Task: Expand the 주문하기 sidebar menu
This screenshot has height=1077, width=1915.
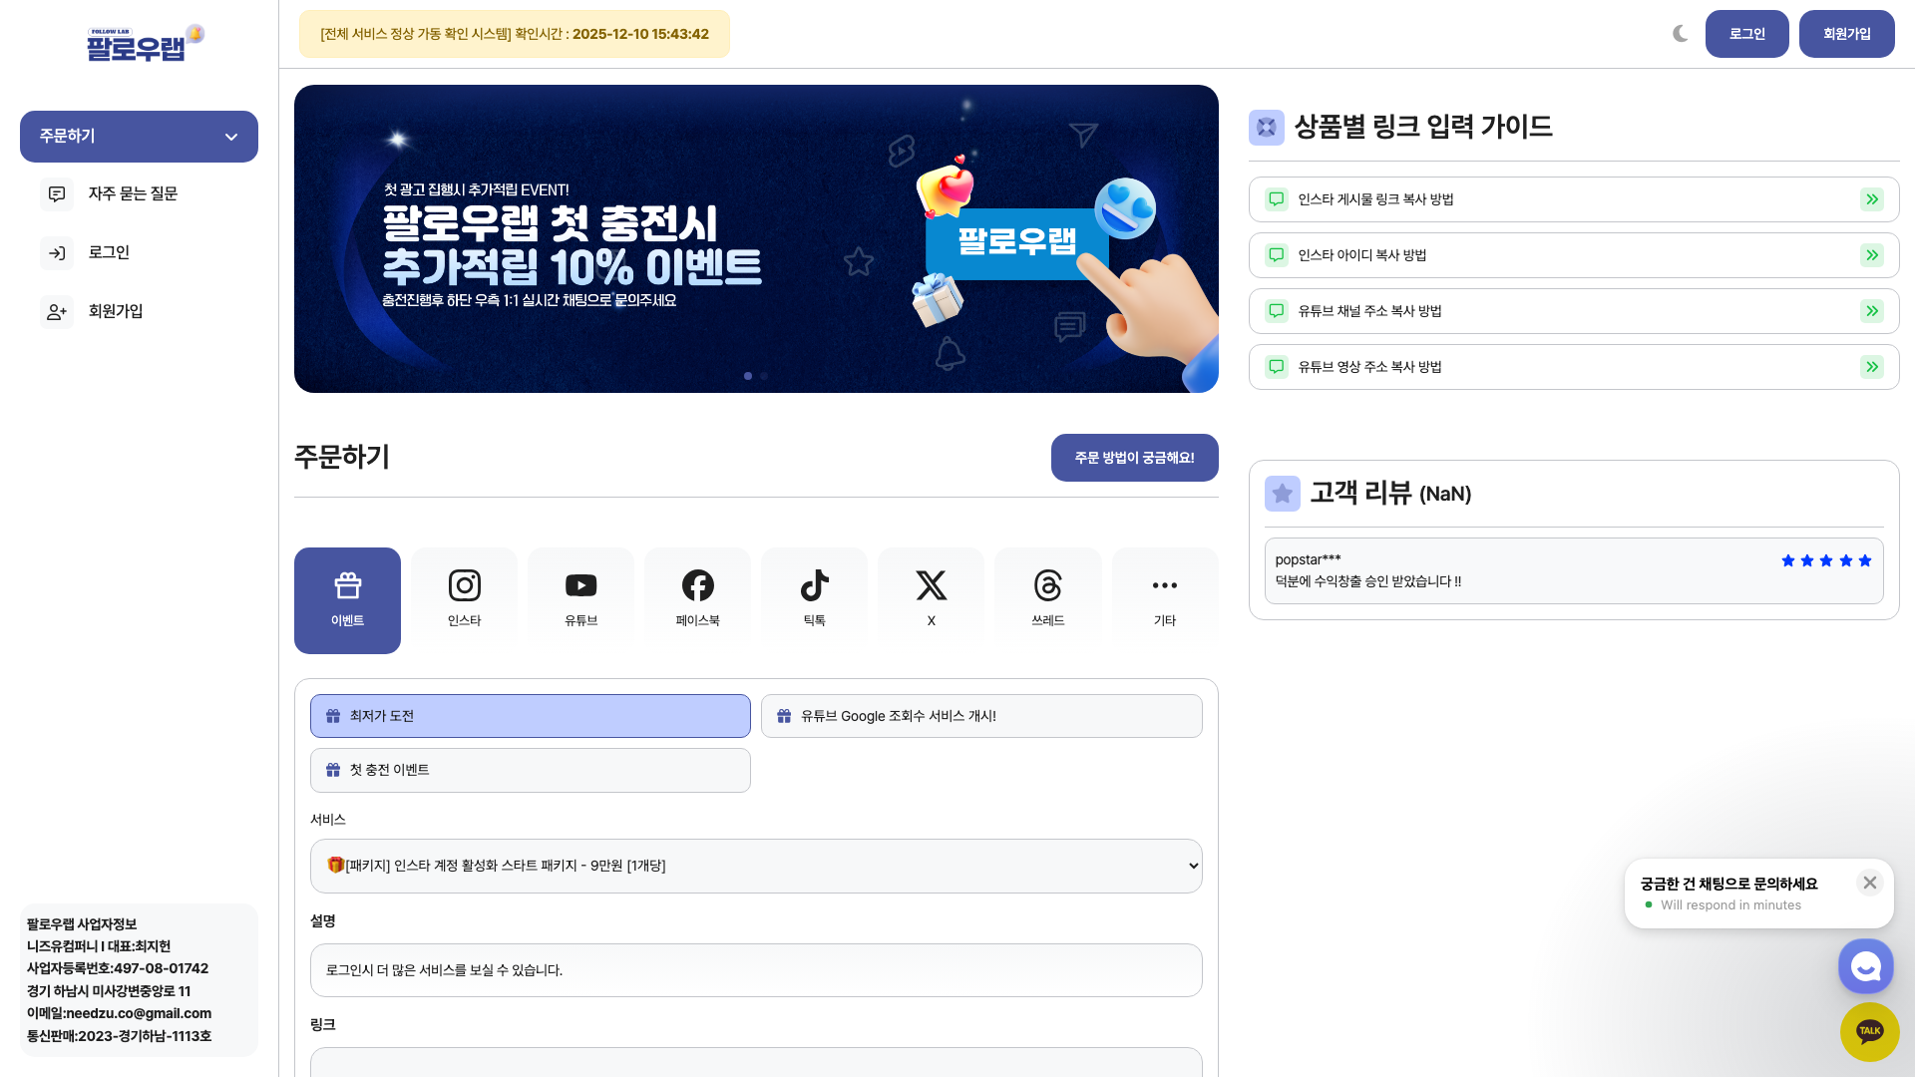Action: point(139,137)
